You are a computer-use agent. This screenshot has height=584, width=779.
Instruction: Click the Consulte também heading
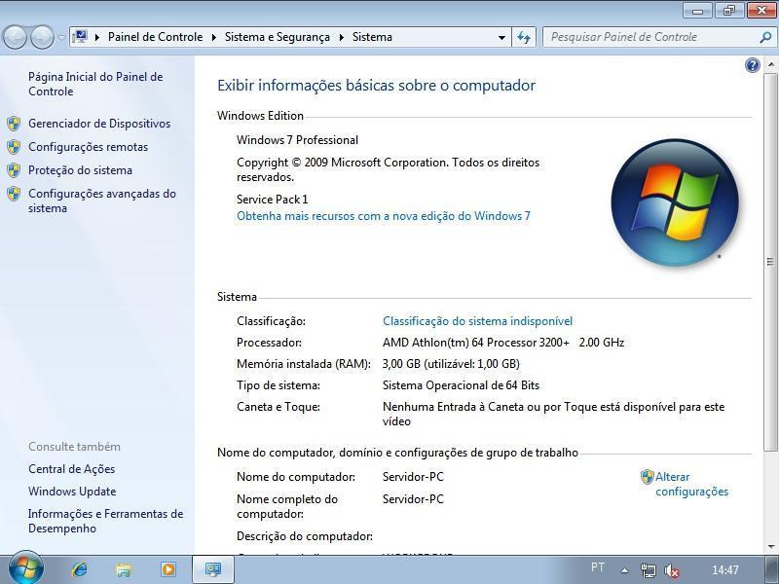pos(74,447)
